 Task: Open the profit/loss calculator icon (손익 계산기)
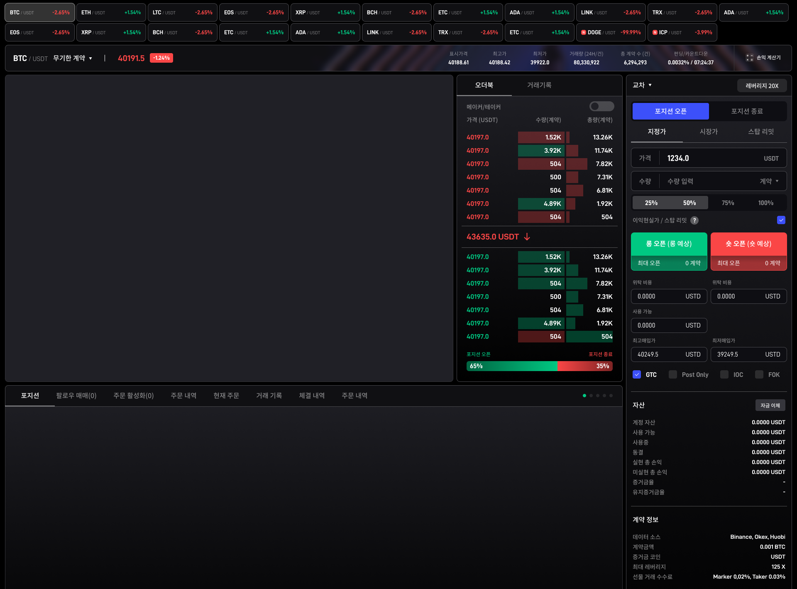(x=749, y=58)
